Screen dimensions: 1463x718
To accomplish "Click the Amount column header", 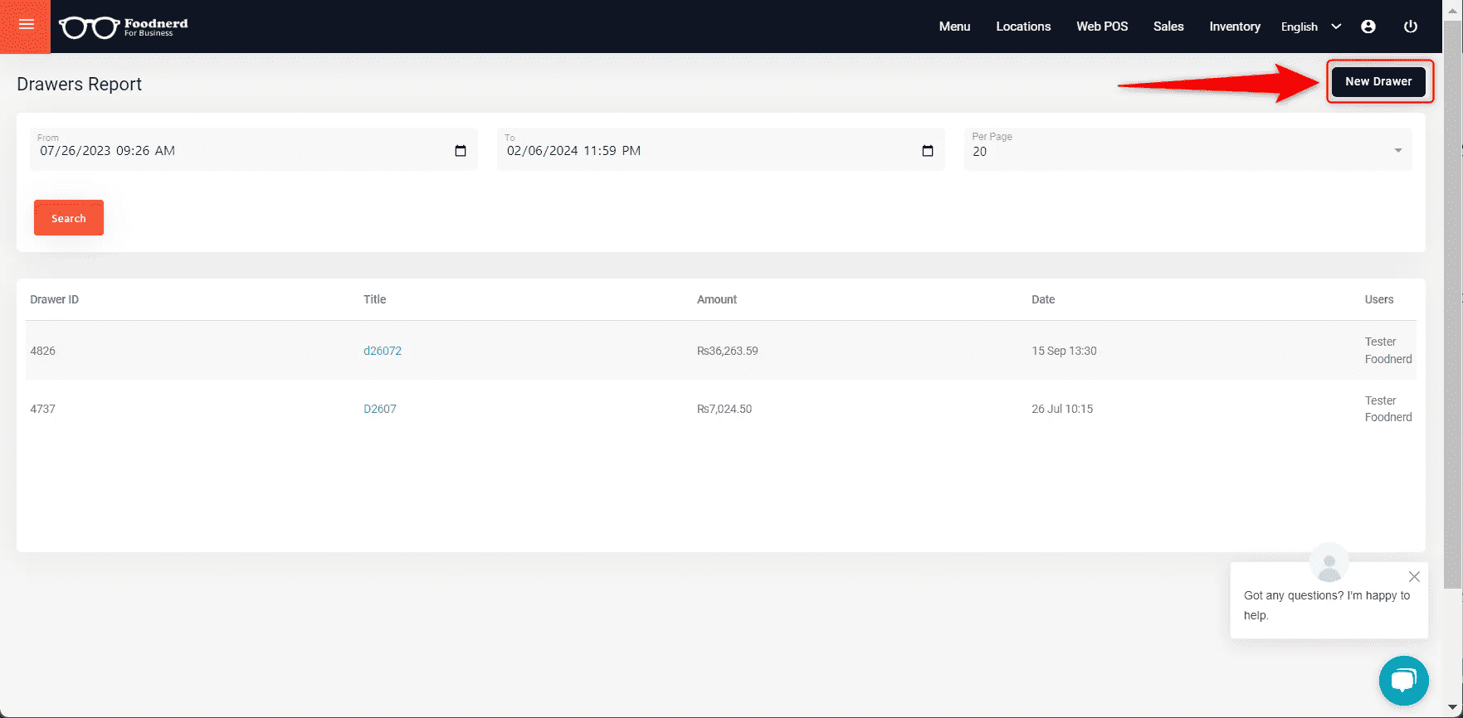I will tap(717, 299).
